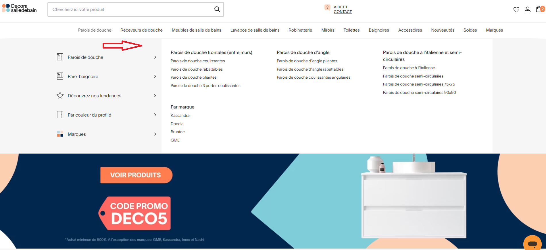Open the Baignoires menu

tap(379, 30)
